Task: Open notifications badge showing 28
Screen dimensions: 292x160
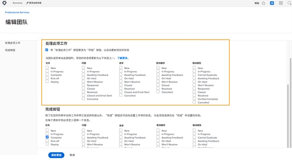Action: click(x=272, y=3)
